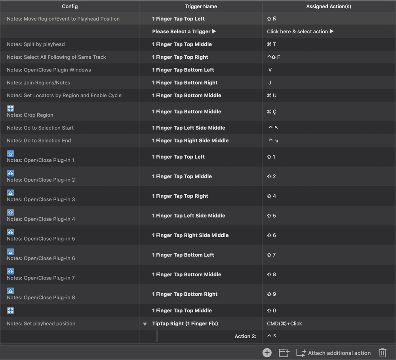Click the Shift icon above Open/Close Plug-in 1
Image resolution: width=396 pixels, height=360 pixels.
[10, 153]
